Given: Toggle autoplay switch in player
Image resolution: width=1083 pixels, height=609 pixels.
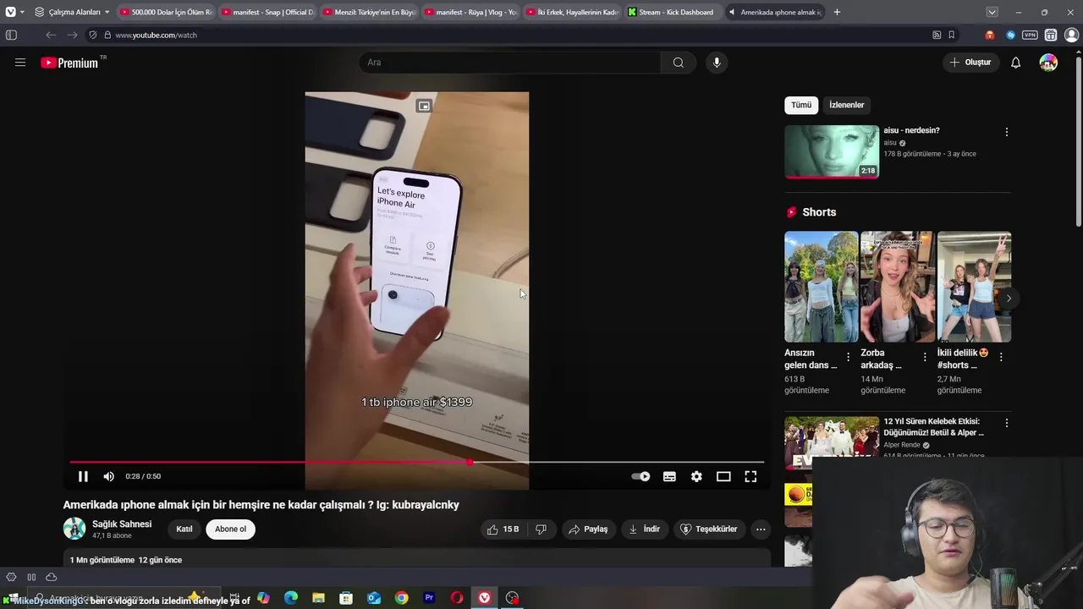Looking at the screenshot, I should (641, 476).
